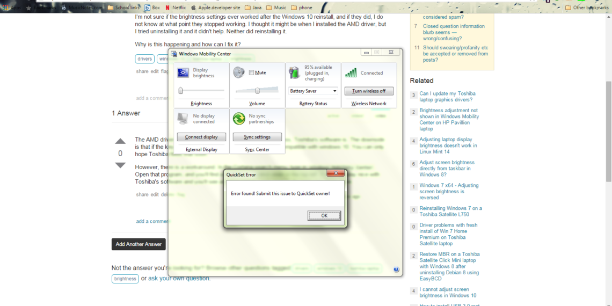The image size is (612, 306).
Task: Select the brightness tag near page bottom
Action: pos(125,279)
